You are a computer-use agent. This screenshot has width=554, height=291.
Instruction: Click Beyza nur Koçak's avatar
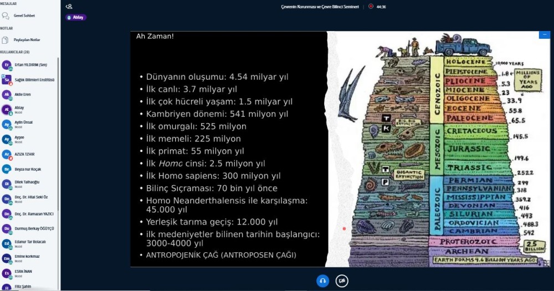[x=6, y=170]
